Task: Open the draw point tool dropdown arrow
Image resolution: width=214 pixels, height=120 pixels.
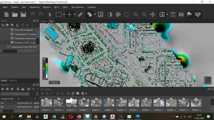Action: [75, 14]
